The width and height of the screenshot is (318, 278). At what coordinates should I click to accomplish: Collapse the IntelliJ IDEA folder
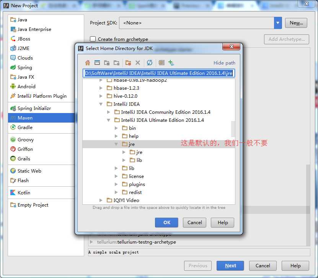[101, 104]
